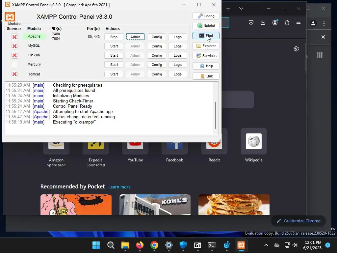
Task: Open Terminal from taskbar
Action: 212,245
